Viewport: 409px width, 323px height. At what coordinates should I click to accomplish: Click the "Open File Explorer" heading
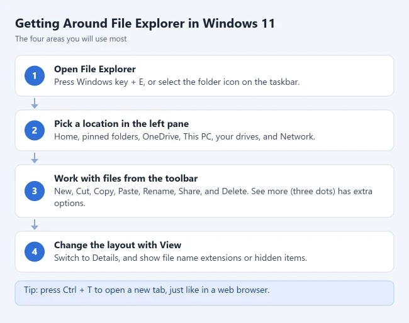95,69
